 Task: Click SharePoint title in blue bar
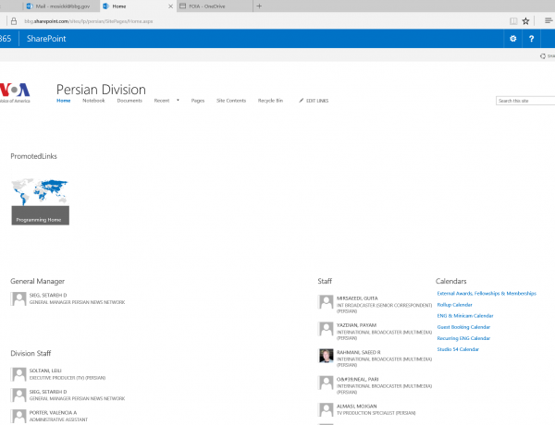point(46,39)
